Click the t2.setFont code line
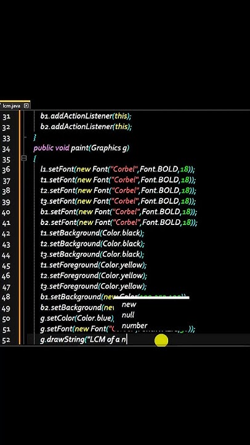This screenshot has width=250, height=445. pos(118,190)
